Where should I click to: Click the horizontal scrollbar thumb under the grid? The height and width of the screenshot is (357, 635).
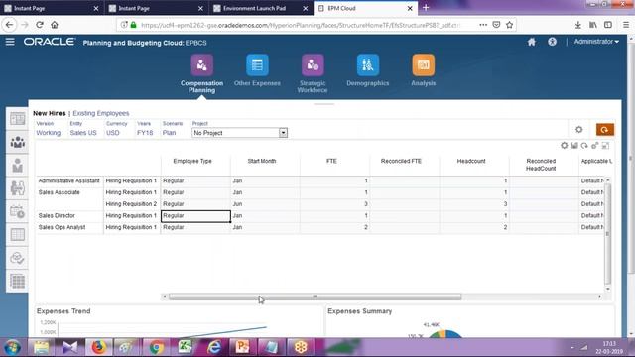(315, 297)
